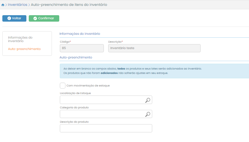Click the 'Com movimentação de estoque' label
The width and height of the screenshot is (249, 142).
coord(88,86)
